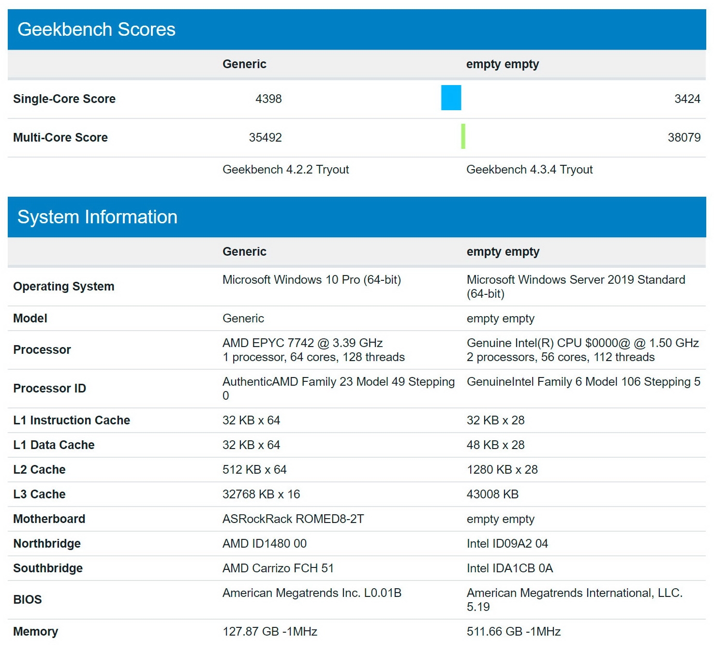The image size is (714, 653).
Task: Switch to the Operating System row
Action: 64,286
